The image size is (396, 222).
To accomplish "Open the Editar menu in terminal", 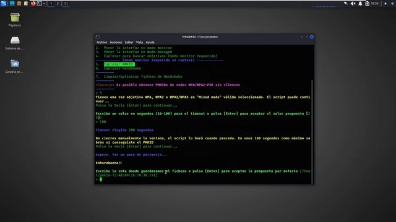I will 129,43.
